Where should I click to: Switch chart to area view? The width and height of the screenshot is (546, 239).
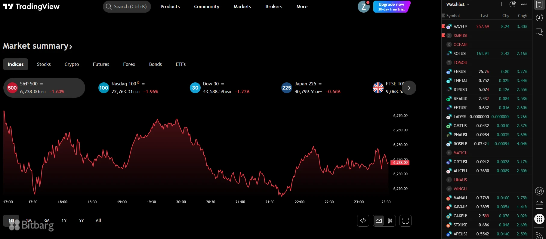379,221
